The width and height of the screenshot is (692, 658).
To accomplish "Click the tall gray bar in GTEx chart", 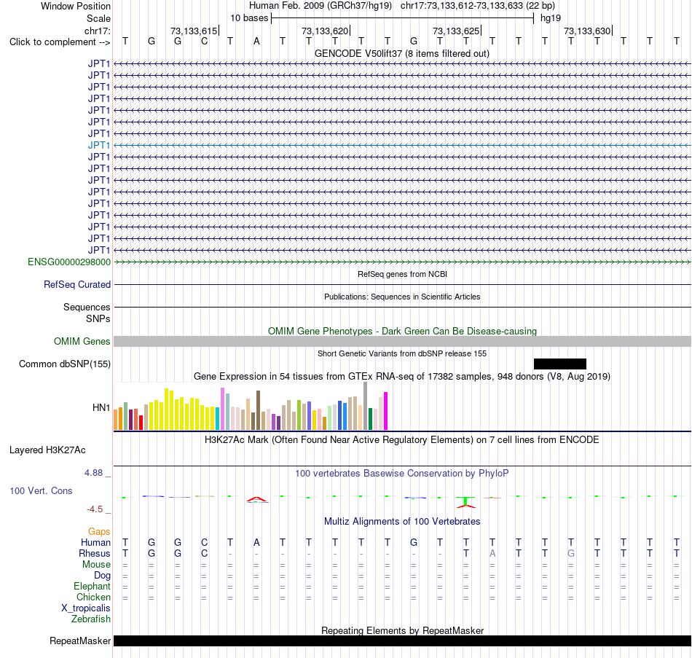I will pos(366,406).
